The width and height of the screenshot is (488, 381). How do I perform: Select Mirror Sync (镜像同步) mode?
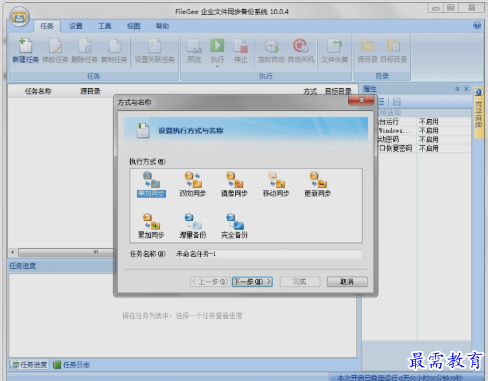click(x=234, y=184)
